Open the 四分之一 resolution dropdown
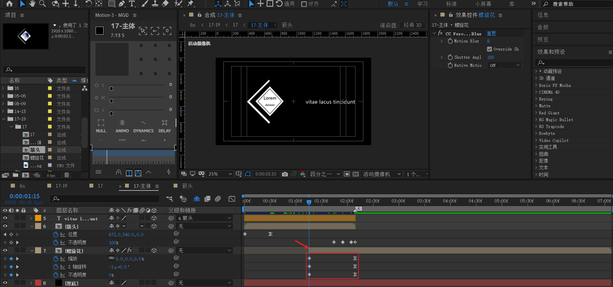This screenshot has width=613, height=287. tap(324, 174)
